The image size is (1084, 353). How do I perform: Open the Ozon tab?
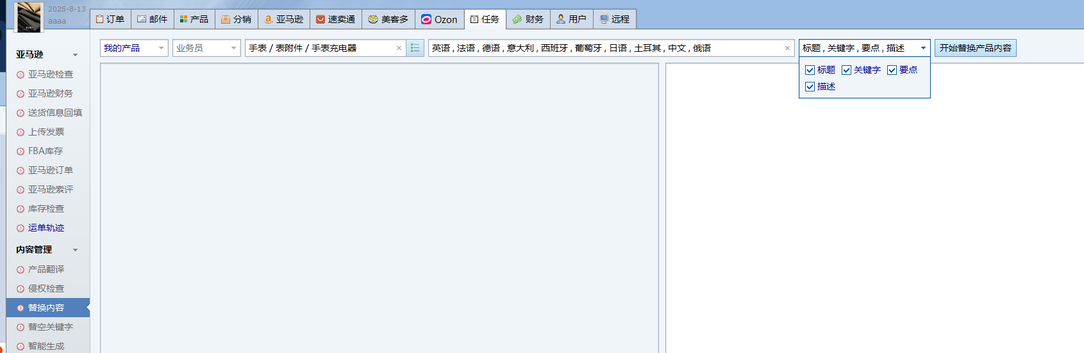click(439, 19)
